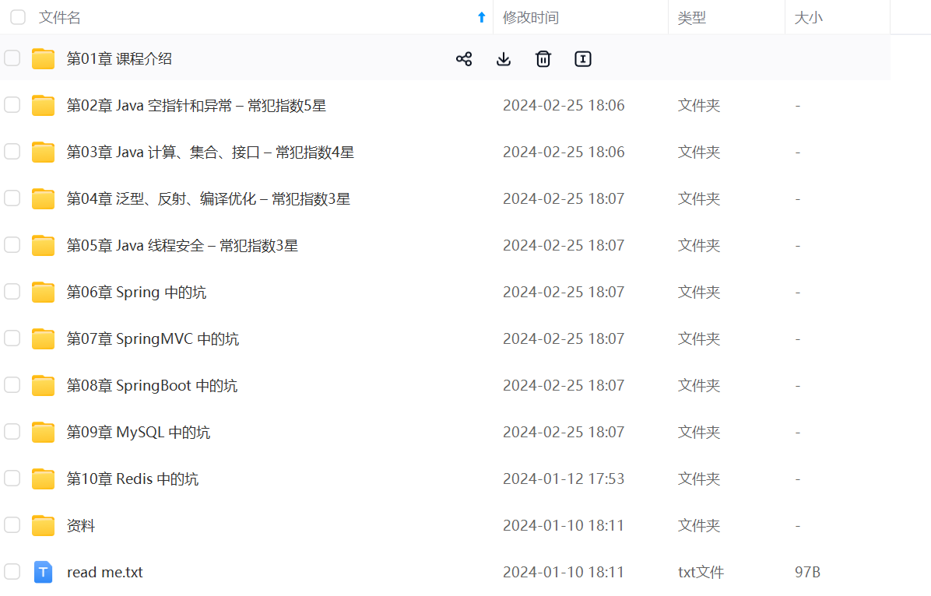Select checkbox for 第08章 SpringBoot 中的坑
Screen dimensions: 931x596
click(12, 384)
